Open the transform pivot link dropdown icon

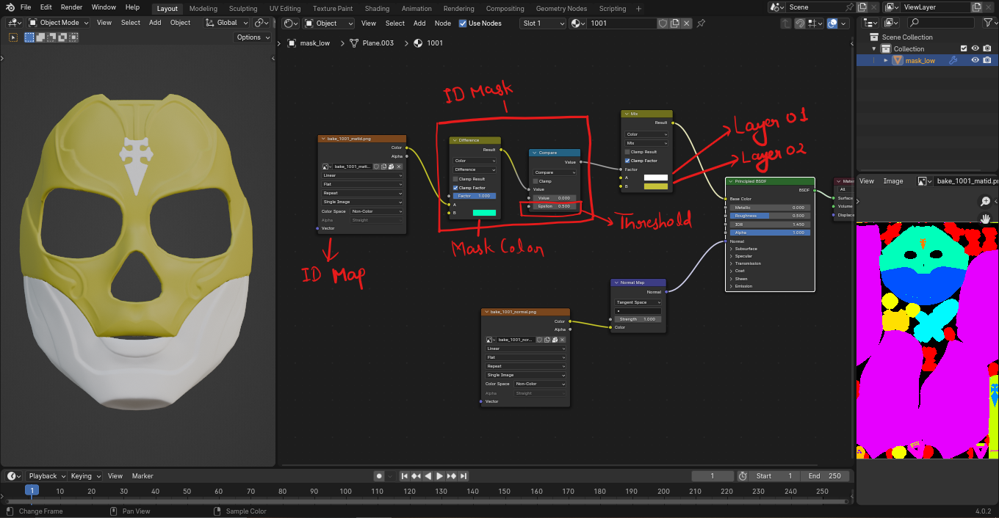(x=262, y=23)
